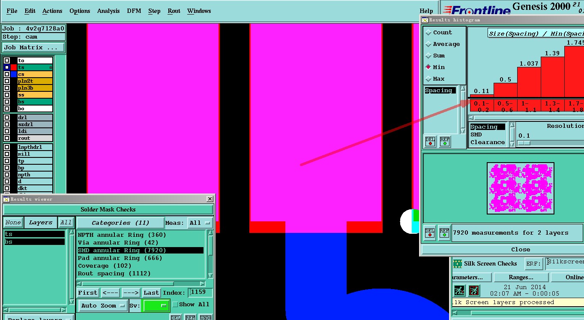584x320 pixels.
Task: Click All layers button
Action: (66, 223)
